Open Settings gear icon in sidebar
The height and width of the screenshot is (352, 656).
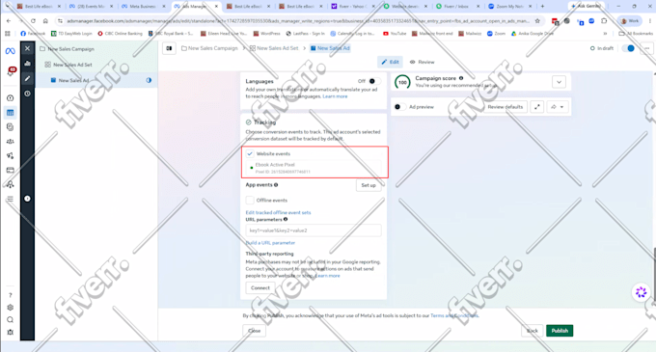pyautogui.click(x=10, y=308)
